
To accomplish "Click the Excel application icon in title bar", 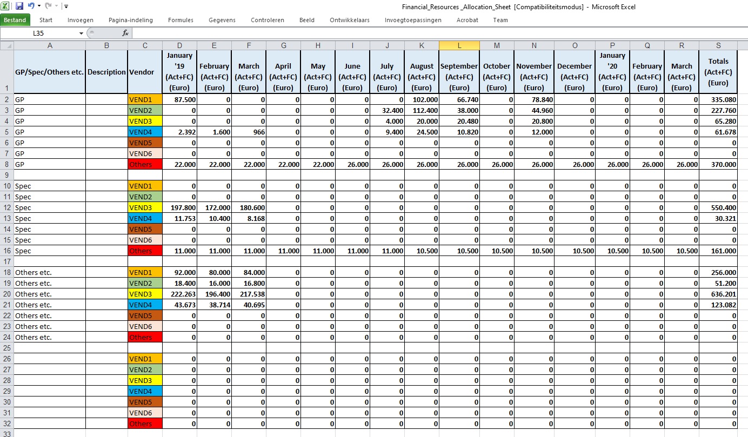I will [6, 6].
